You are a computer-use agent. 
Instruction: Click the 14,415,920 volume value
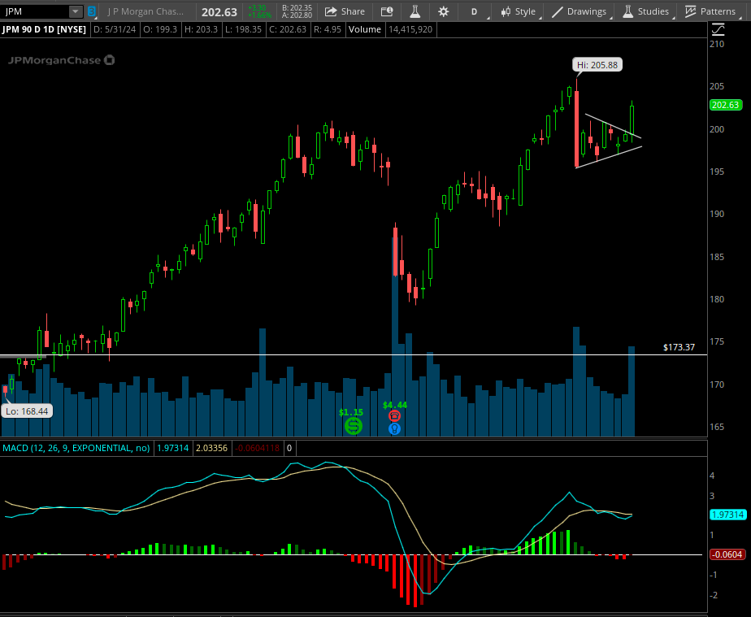[410, 29]
